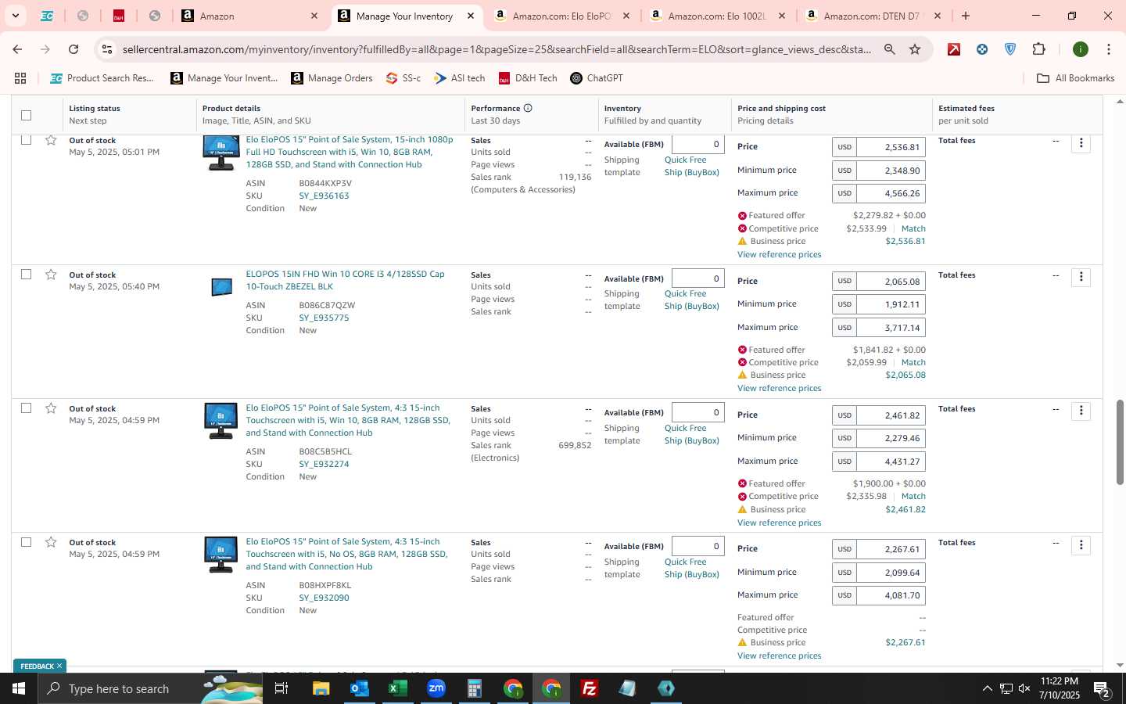Open the notifications center icon
The width and height of the screenshot is (1126, 704).
pyautogui.click(x=1102, y=688)
